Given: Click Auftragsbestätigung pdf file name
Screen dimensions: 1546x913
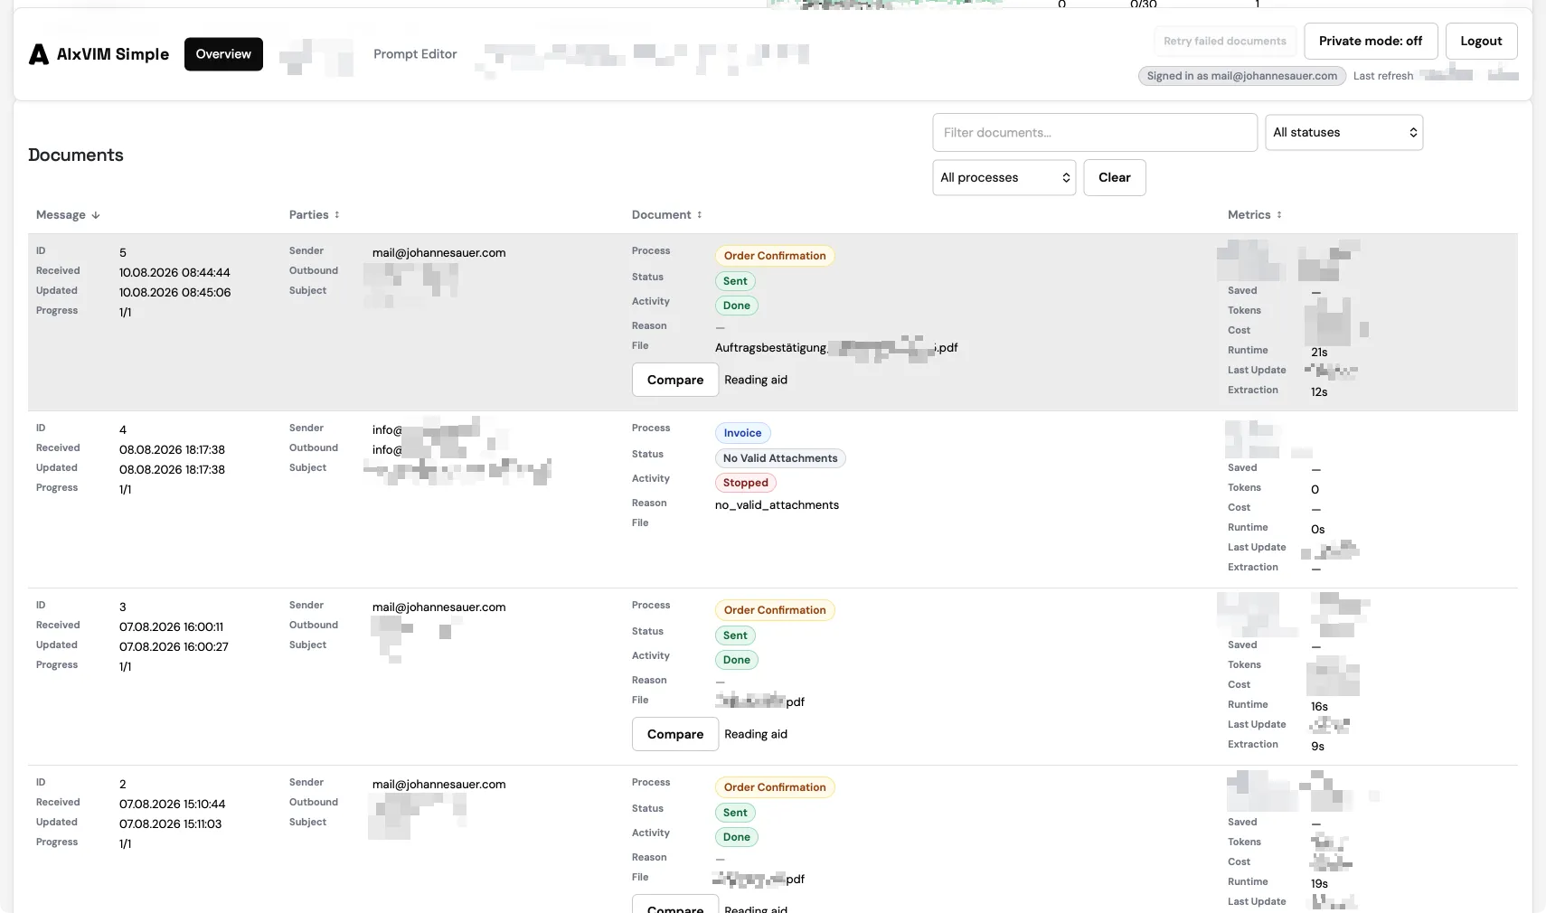Looking at the screenshot, I should [x=836, y=348].
